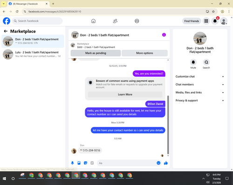Viewport: 233px width, 185px height.
Task: Click the browser back arrow
Action: pos(4,12)
